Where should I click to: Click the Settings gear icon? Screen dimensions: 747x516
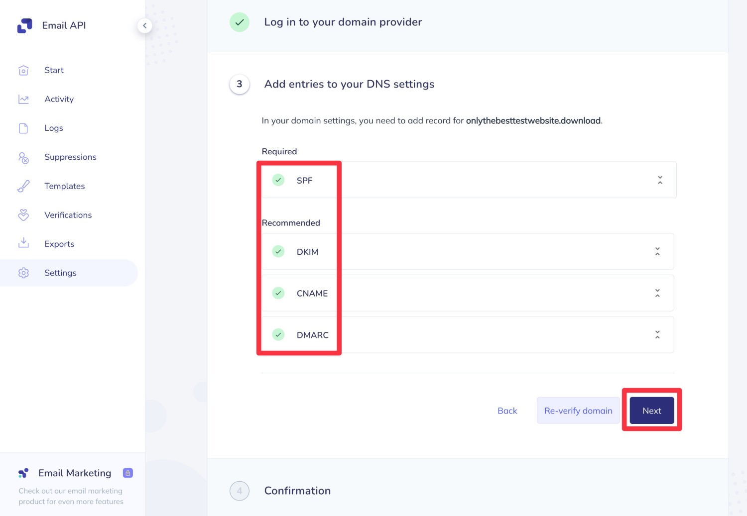[23, 273]
